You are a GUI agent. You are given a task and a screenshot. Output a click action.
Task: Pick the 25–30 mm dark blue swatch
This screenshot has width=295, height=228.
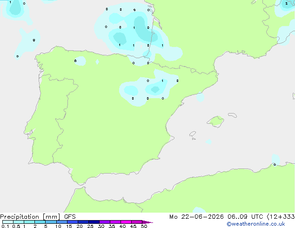point(94,222)
